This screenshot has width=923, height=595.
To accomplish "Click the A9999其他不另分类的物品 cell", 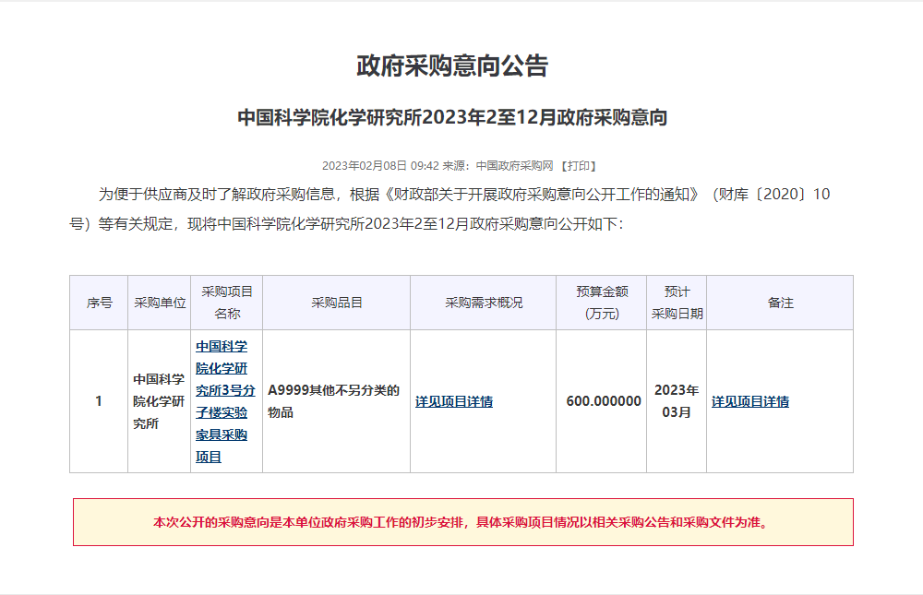I will coord(337,401).
